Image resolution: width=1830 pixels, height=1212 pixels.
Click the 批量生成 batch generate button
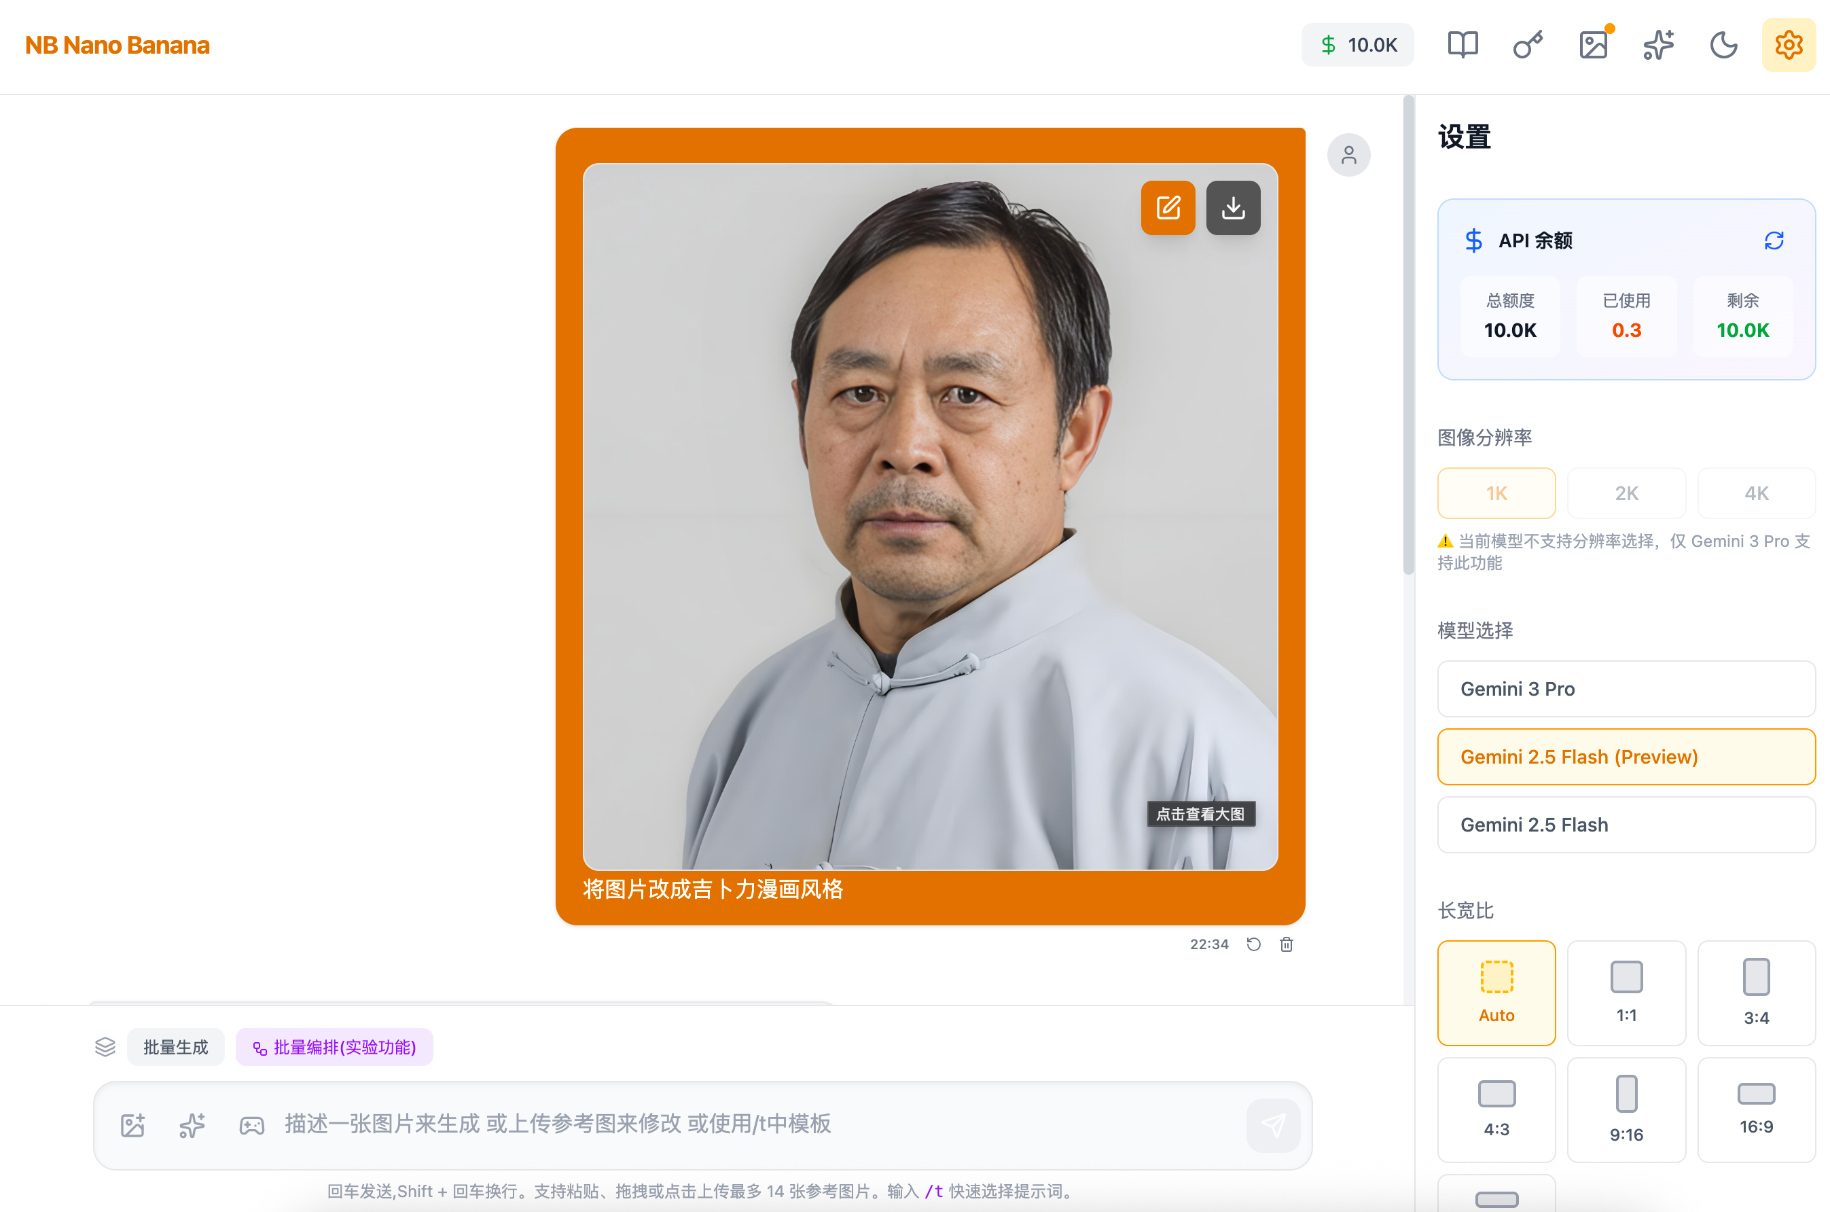tap(175, 1047)
